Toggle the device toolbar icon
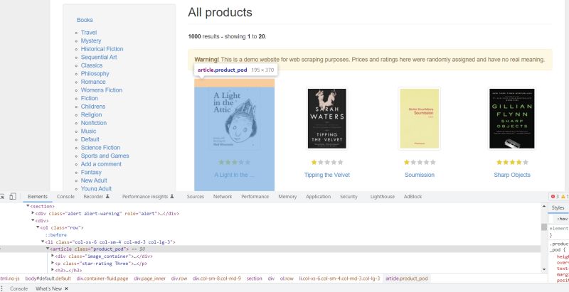The height and width of the screenshot is (292, 569). 13,196
